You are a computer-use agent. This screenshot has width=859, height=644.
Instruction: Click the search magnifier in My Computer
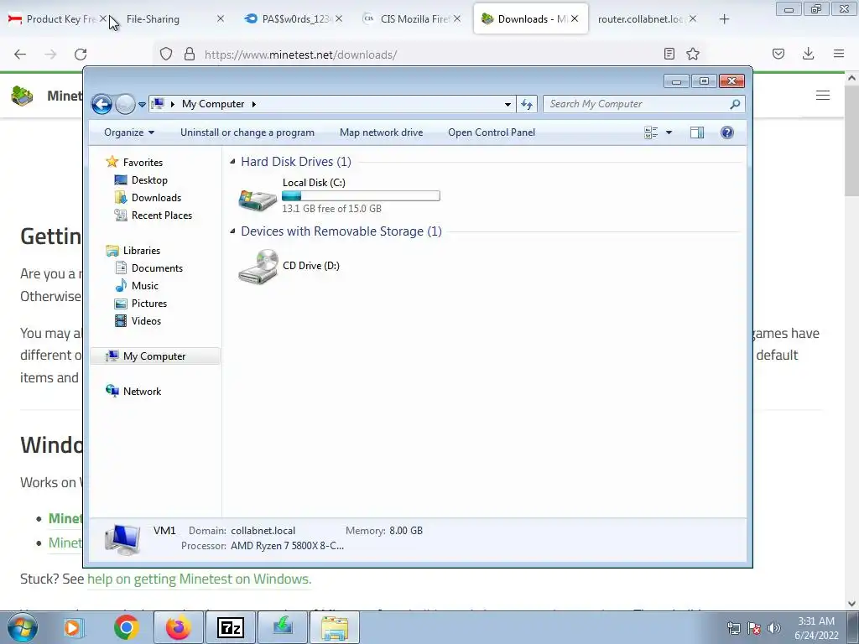click(735, 104)
